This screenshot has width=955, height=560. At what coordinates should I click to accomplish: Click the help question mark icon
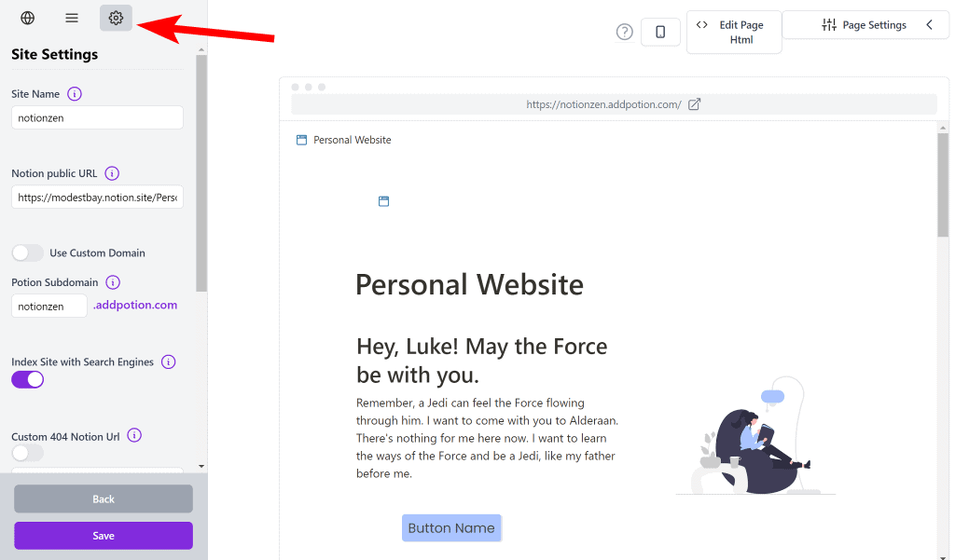pyautogui.click(x=625, y=32)
